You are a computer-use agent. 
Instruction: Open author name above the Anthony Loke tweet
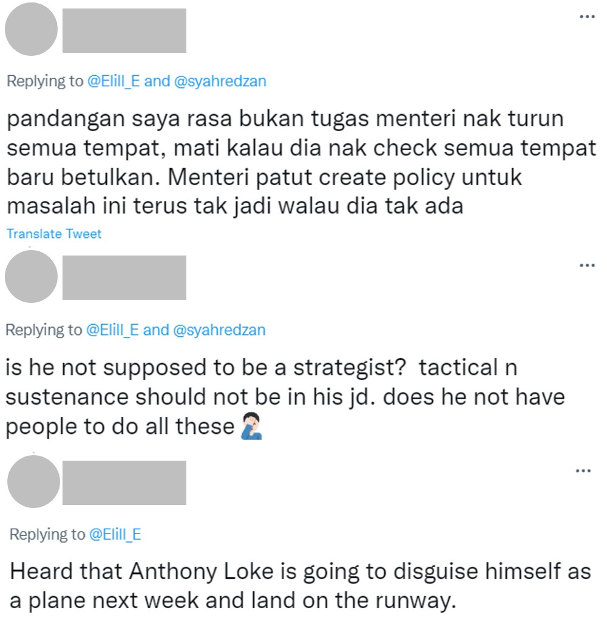[x=124, y=483]
